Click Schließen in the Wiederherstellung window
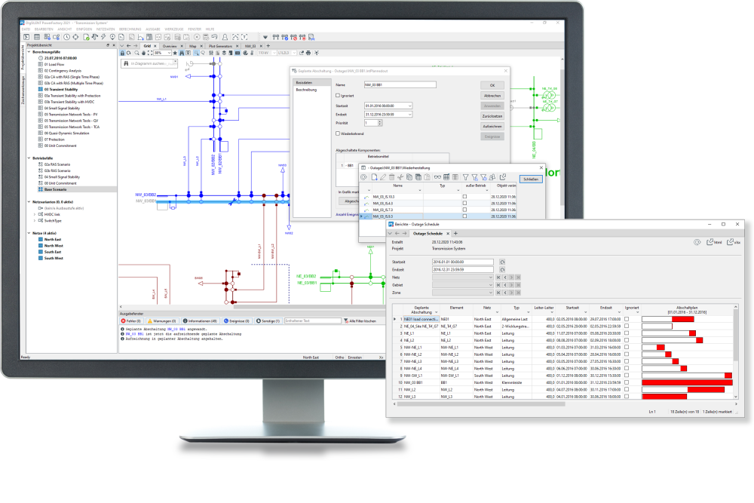 tap(531, 179)
